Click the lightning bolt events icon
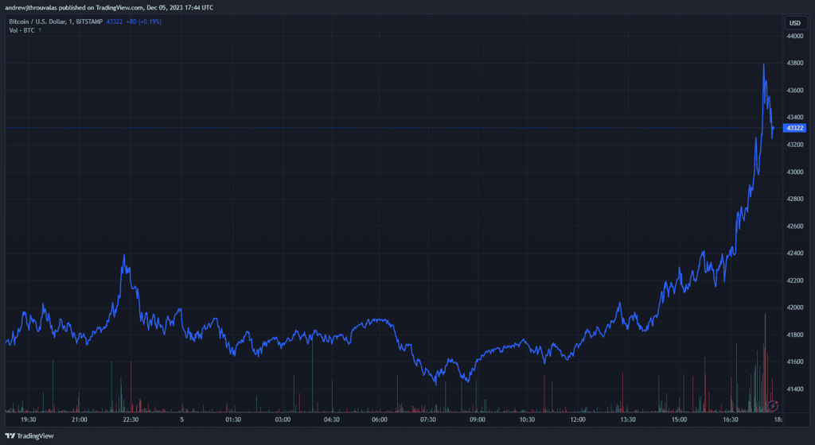The image size is (815, 445). (x=773, y=405)
